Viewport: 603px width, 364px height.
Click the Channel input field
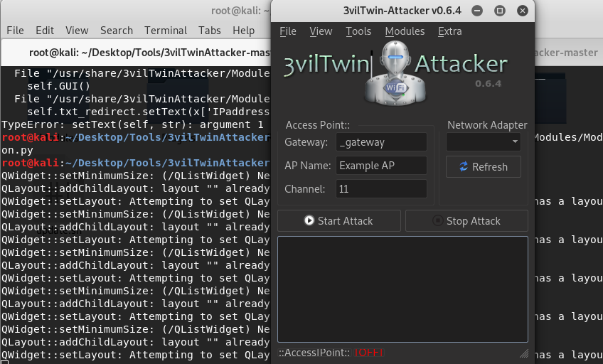[x=381, y=188]
